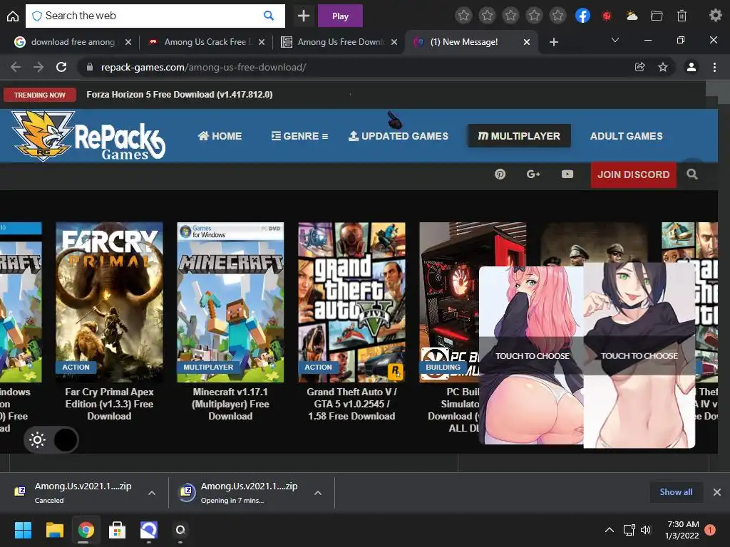The image size is (730, 547).
Task: Bookmark this page with the star icon
Action: click(x=663, y=67)
